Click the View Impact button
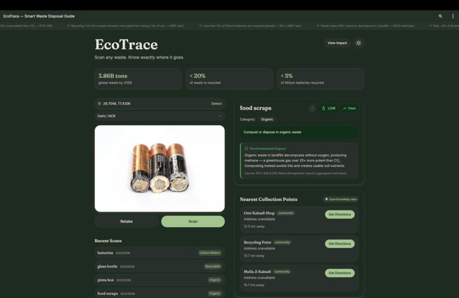Viewport: 459px width, 298px height. (337, 43)
